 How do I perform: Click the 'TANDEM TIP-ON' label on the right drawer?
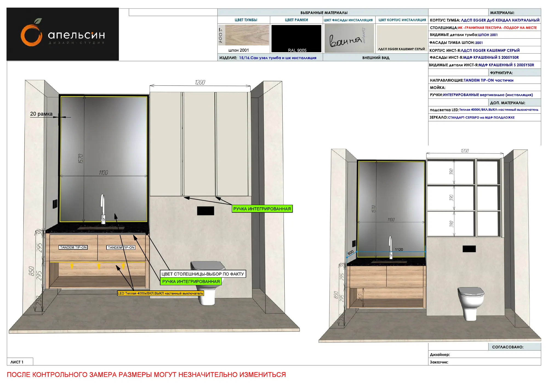(x=121, y=248)
